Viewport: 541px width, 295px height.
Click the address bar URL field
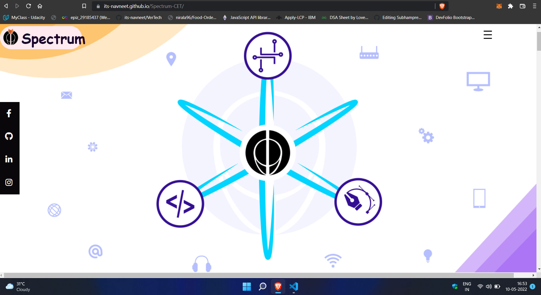255,6
